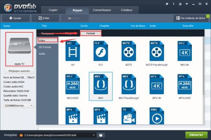Screen dimensions: 211x140
Task: Open the Créateur tab
Action: [127, 10]
